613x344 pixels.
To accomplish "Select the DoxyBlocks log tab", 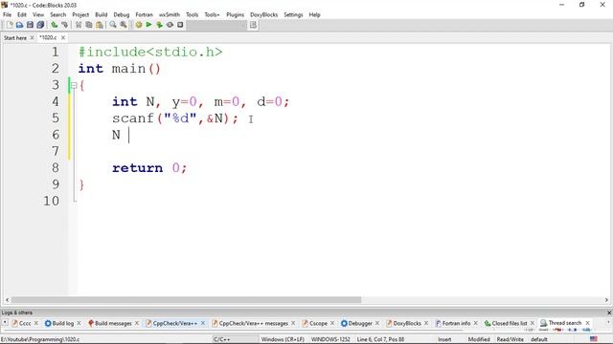I will (x=407, y=323).
